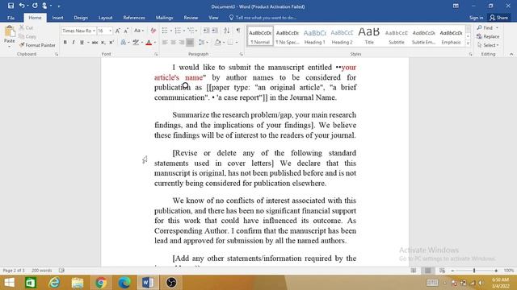The height and width of the screenshot is (290, 517).
Task: Click zoom out minus button
Action: click(x=452, y=271)
